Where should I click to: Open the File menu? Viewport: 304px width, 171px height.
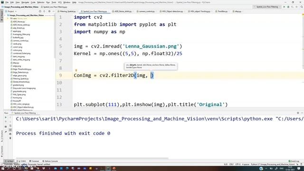pyautogui.click(x=7, y=2)
